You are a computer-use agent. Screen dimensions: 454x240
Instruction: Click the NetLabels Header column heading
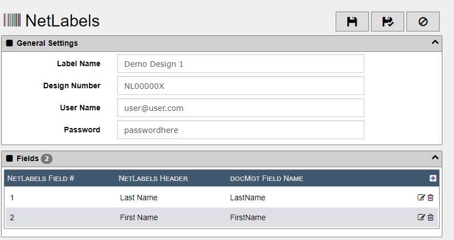(153, 179)
